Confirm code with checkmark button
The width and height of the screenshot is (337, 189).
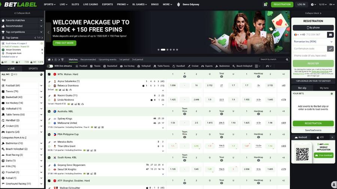click(330, 49)
